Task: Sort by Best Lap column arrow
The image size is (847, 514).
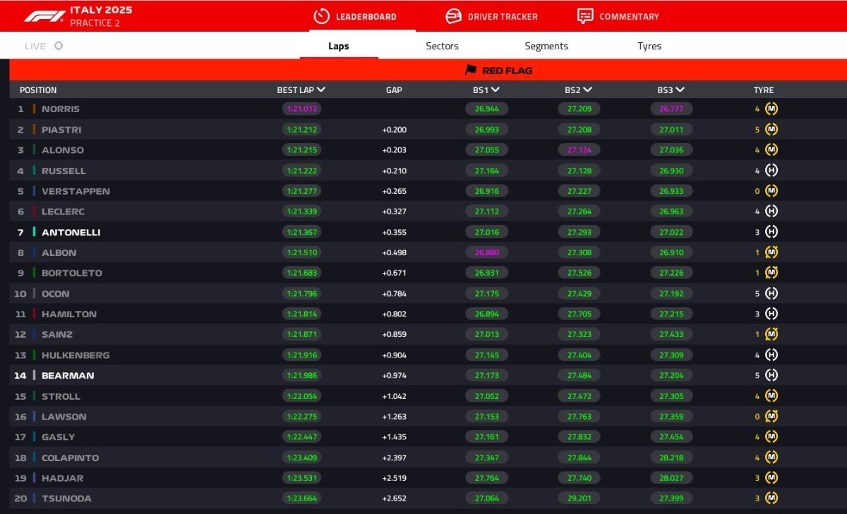Action: [321, 90]
